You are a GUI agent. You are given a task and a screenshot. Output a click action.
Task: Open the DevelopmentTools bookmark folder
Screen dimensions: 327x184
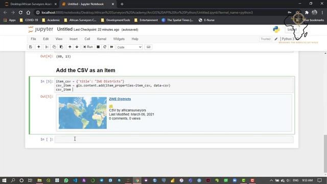click(x=115, y=20)
